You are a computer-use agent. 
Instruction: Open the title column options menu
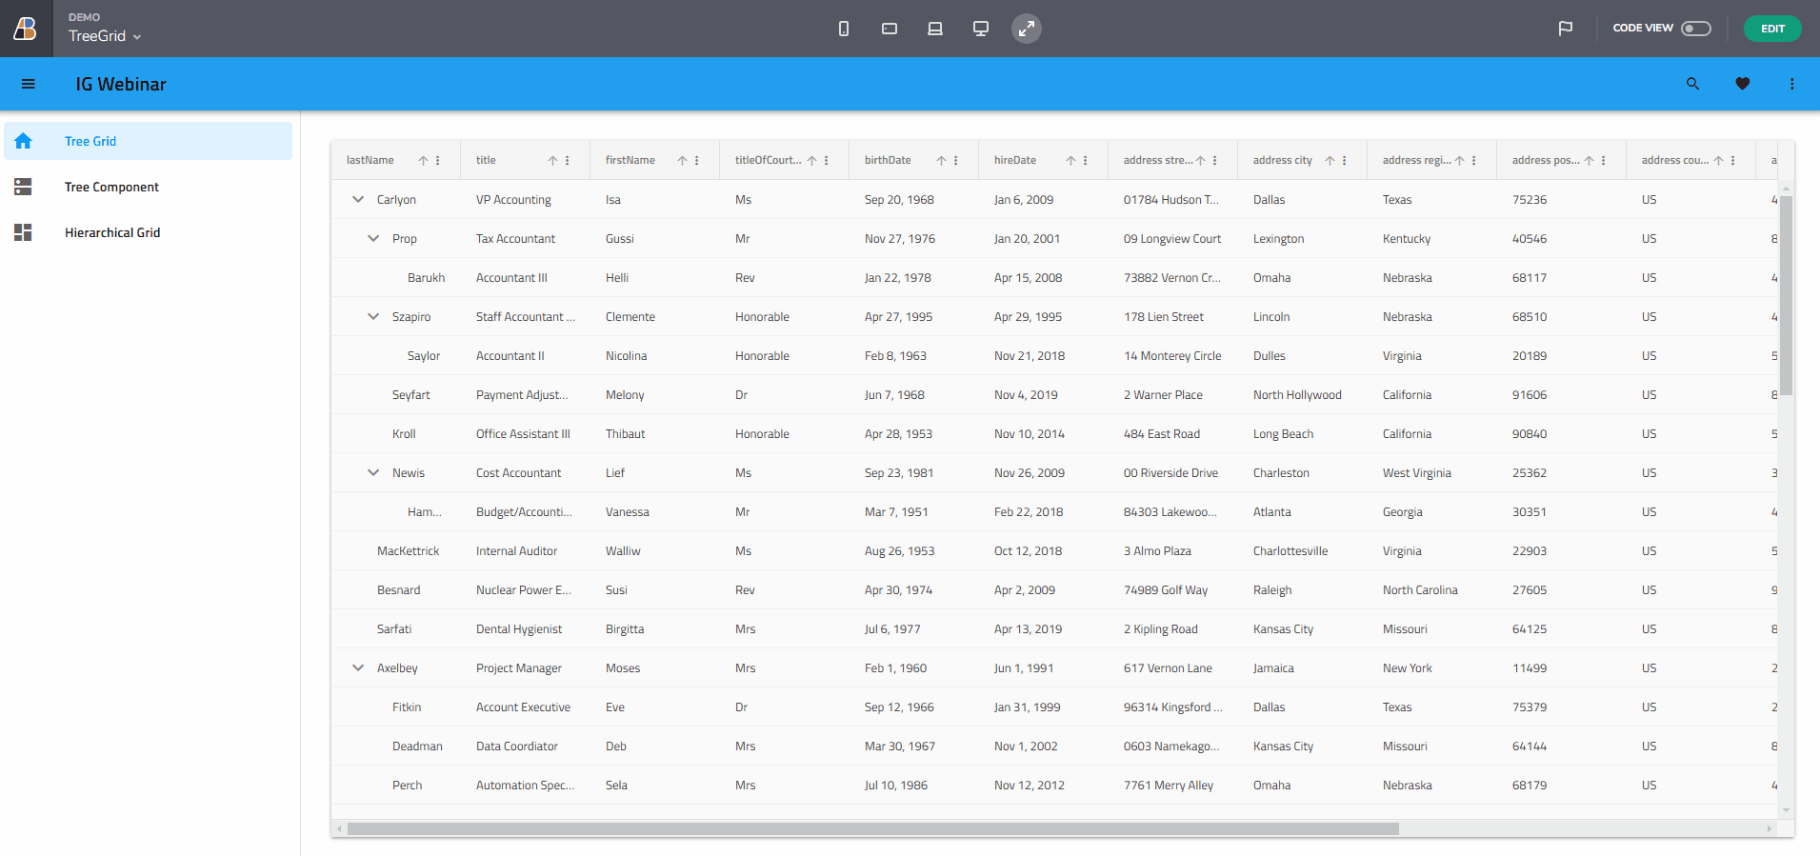point(568,161)
